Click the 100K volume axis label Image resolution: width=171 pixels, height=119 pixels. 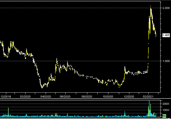point(166,110)
